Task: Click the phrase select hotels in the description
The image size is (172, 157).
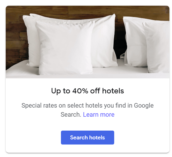Action: [85, 106]
